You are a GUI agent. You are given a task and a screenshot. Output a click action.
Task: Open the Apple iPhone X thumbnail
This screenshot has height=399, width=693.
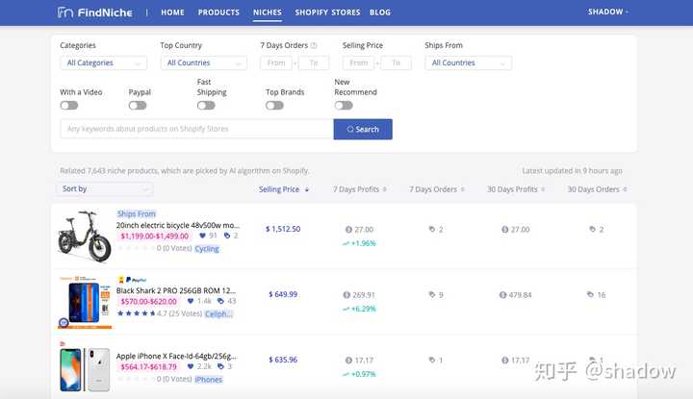[x=85, y=369]
